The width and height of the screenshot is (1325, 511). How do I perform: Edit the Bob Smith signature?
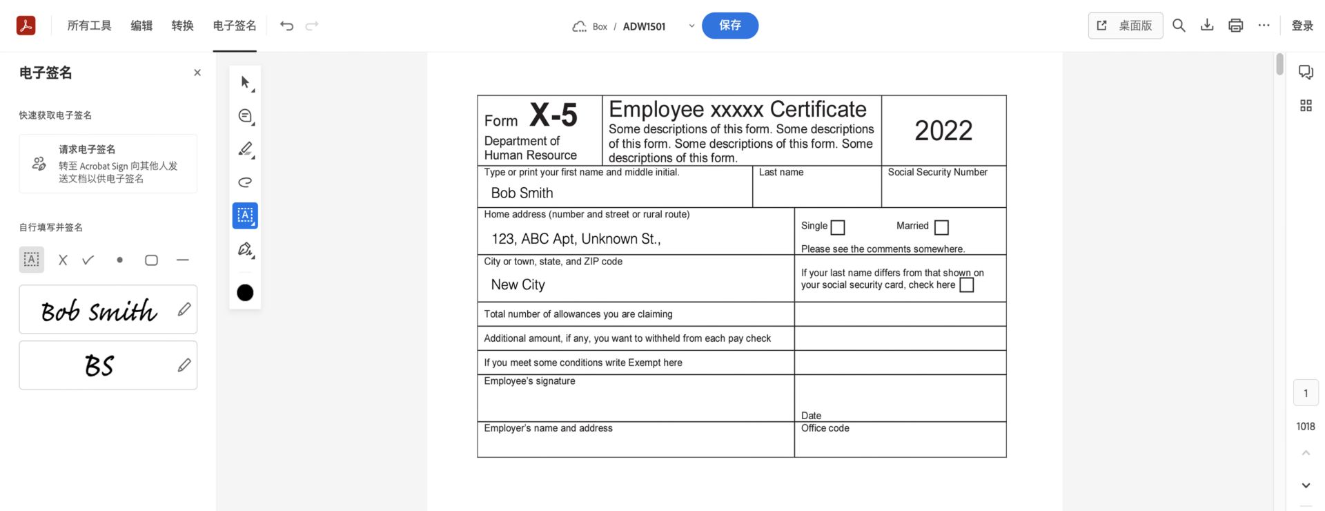[184, 309]
